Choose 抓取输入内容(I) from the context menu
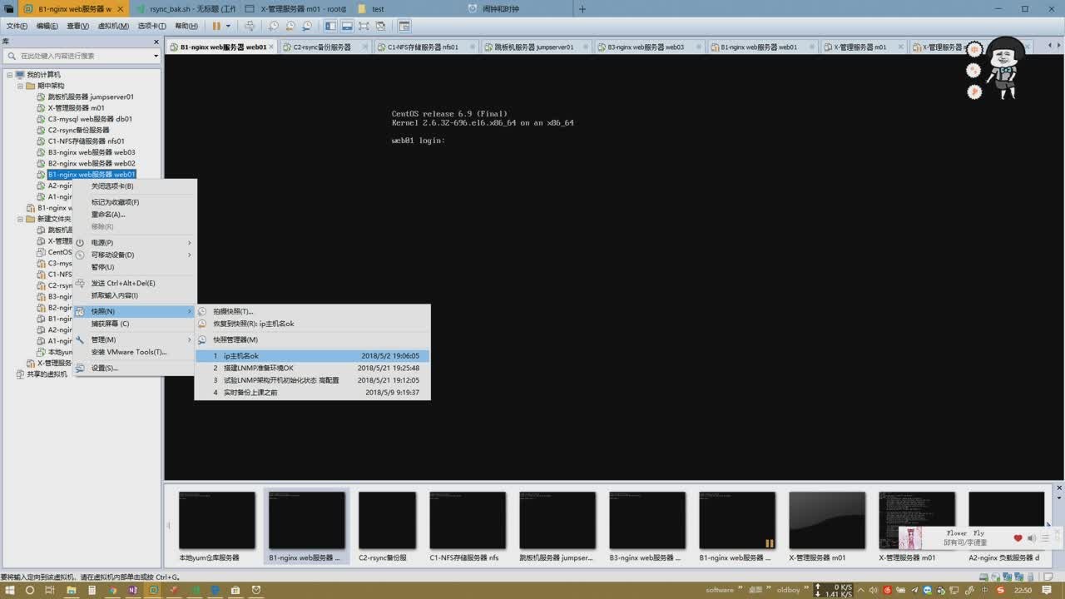The width and height of the screenshot is (1065, 599). click(135, 295)
